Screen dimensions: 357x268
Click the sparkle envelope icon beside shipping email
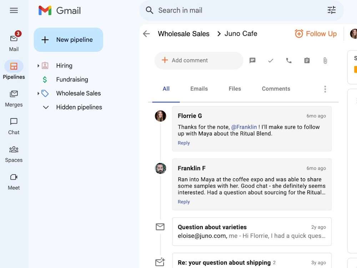coord(160,262)
